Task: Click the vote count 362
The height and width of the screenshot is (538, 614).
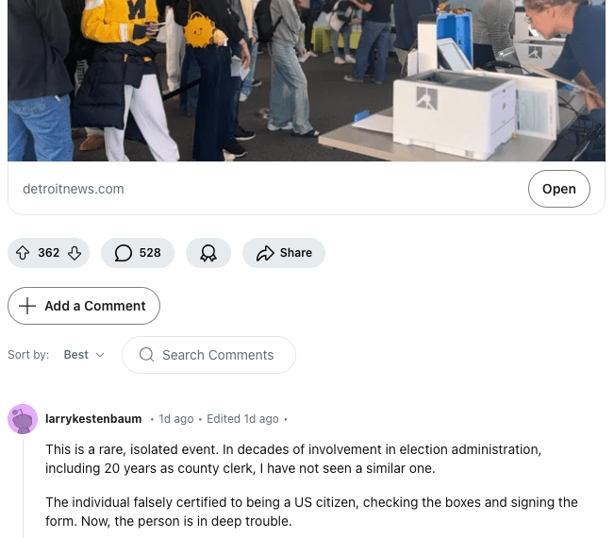Action: pyautogui.click(x=48, y=253)
